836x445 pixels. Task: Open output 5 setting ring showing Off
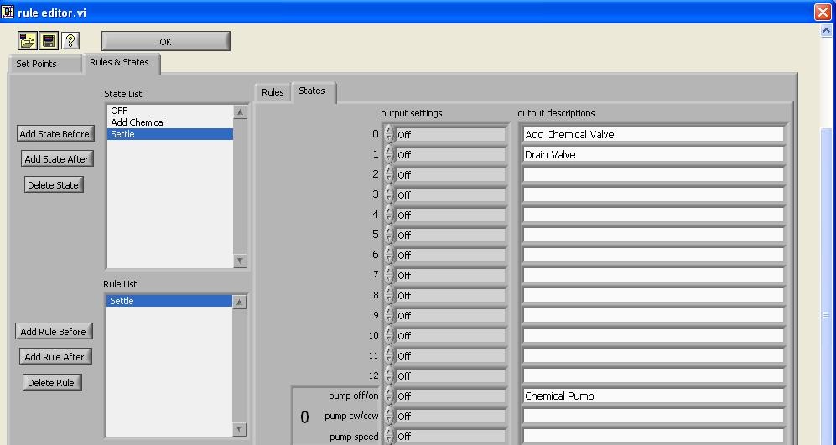point(450,235)
